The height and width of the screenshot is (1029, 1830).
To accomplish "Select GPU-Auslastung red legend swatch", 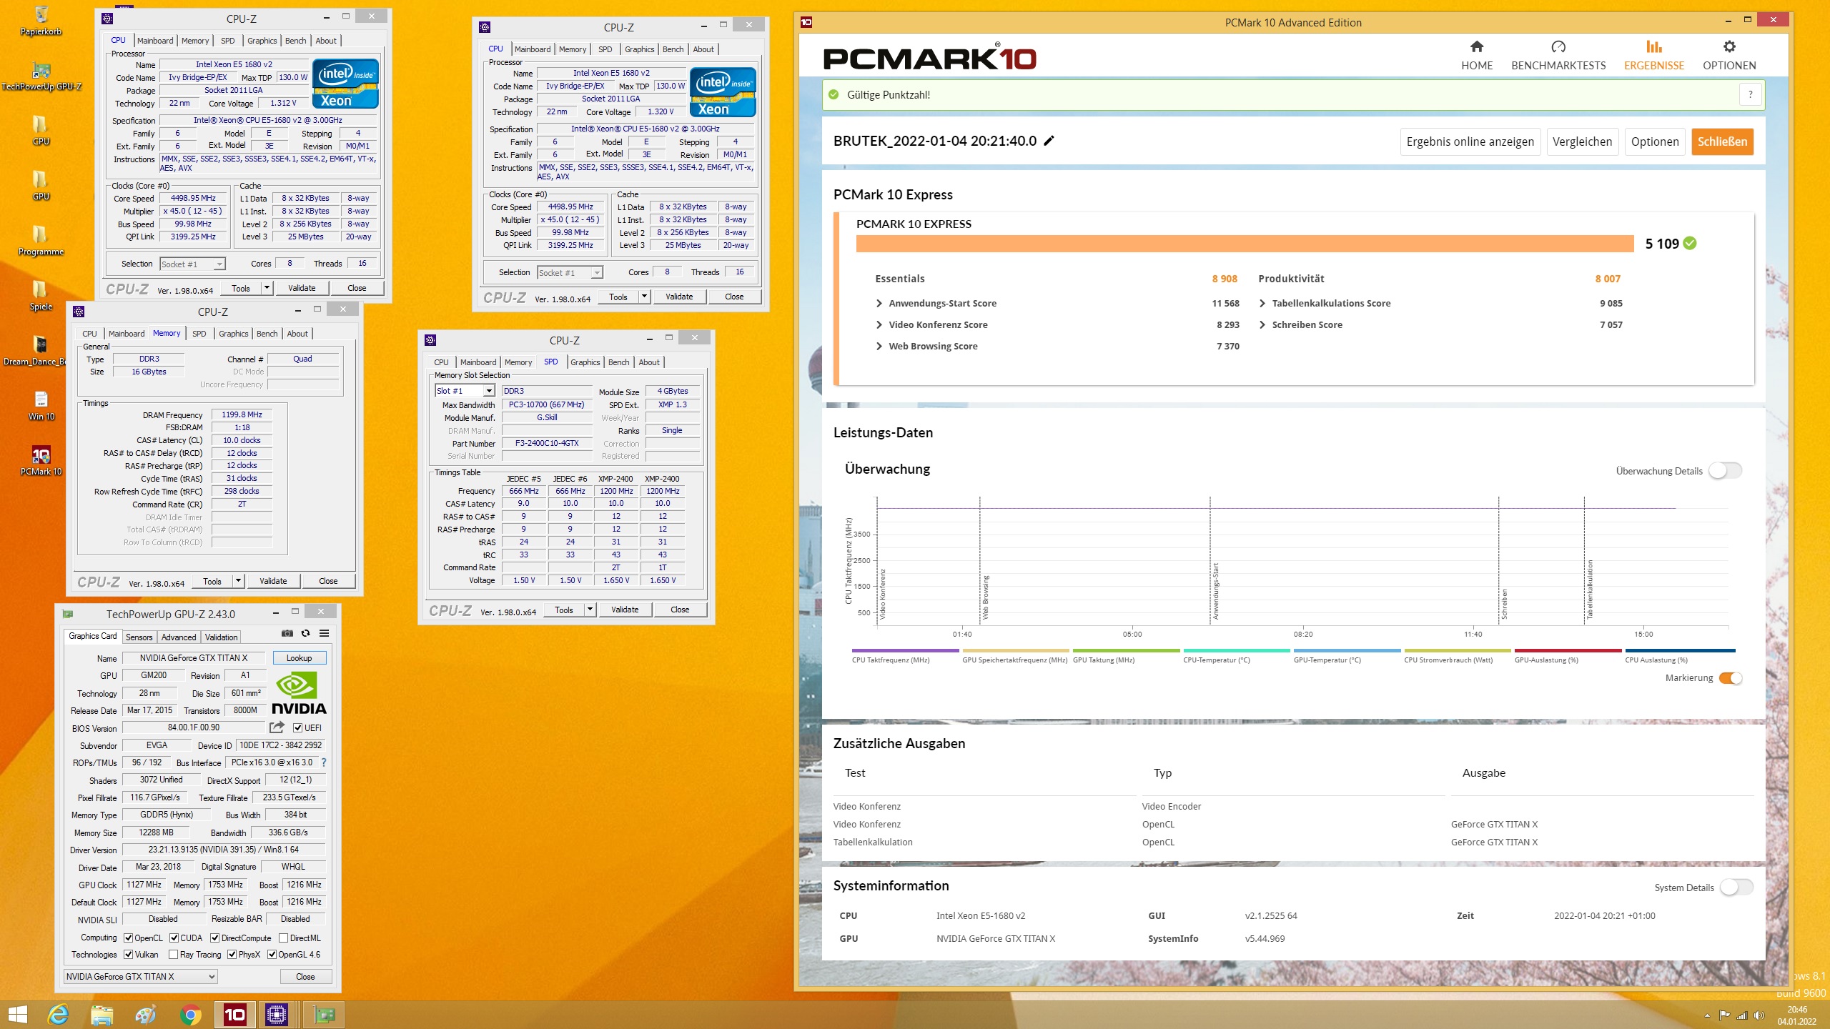I will [1568, 650].
